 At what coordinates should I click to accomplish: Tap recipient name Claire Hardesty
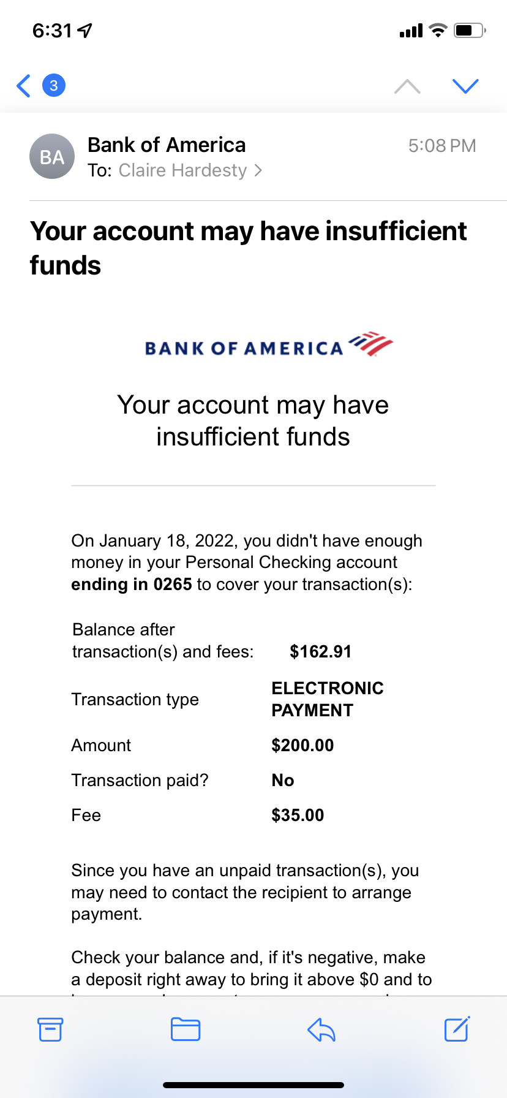pyautogui.click(x=182, y=170)
